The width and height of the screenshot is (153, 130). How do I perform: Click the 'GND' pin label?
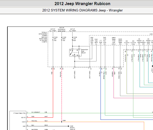click(x=24, y=126)
